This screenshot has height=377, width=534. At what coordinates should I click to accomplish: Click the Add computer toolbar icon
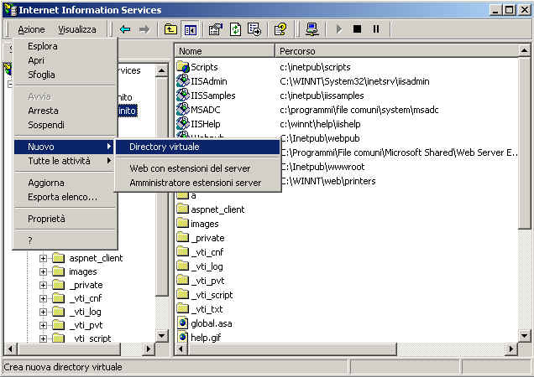point(312,29)
